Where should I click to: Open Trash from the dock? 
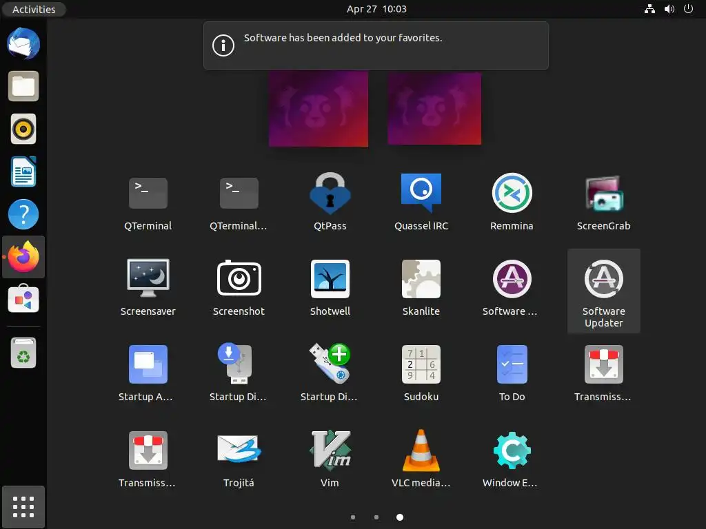click(23, 353)
